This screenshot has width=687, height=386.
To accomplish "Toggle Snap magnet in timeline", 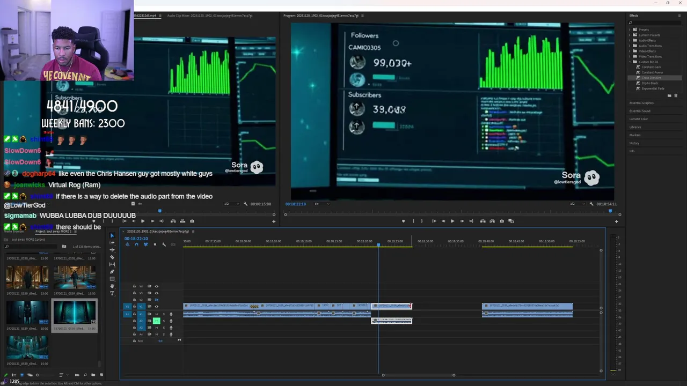I will (x=136, y=244).
